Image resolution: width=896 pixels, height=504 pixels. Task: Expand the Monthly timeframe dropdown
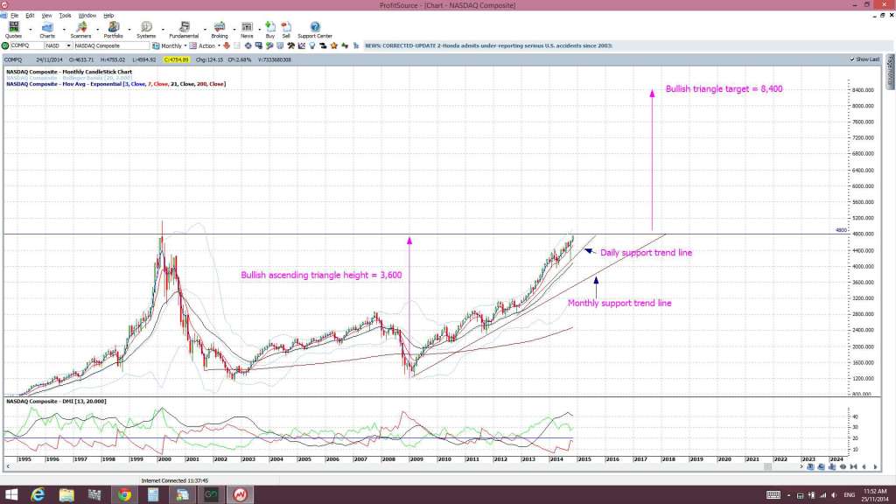185,45
